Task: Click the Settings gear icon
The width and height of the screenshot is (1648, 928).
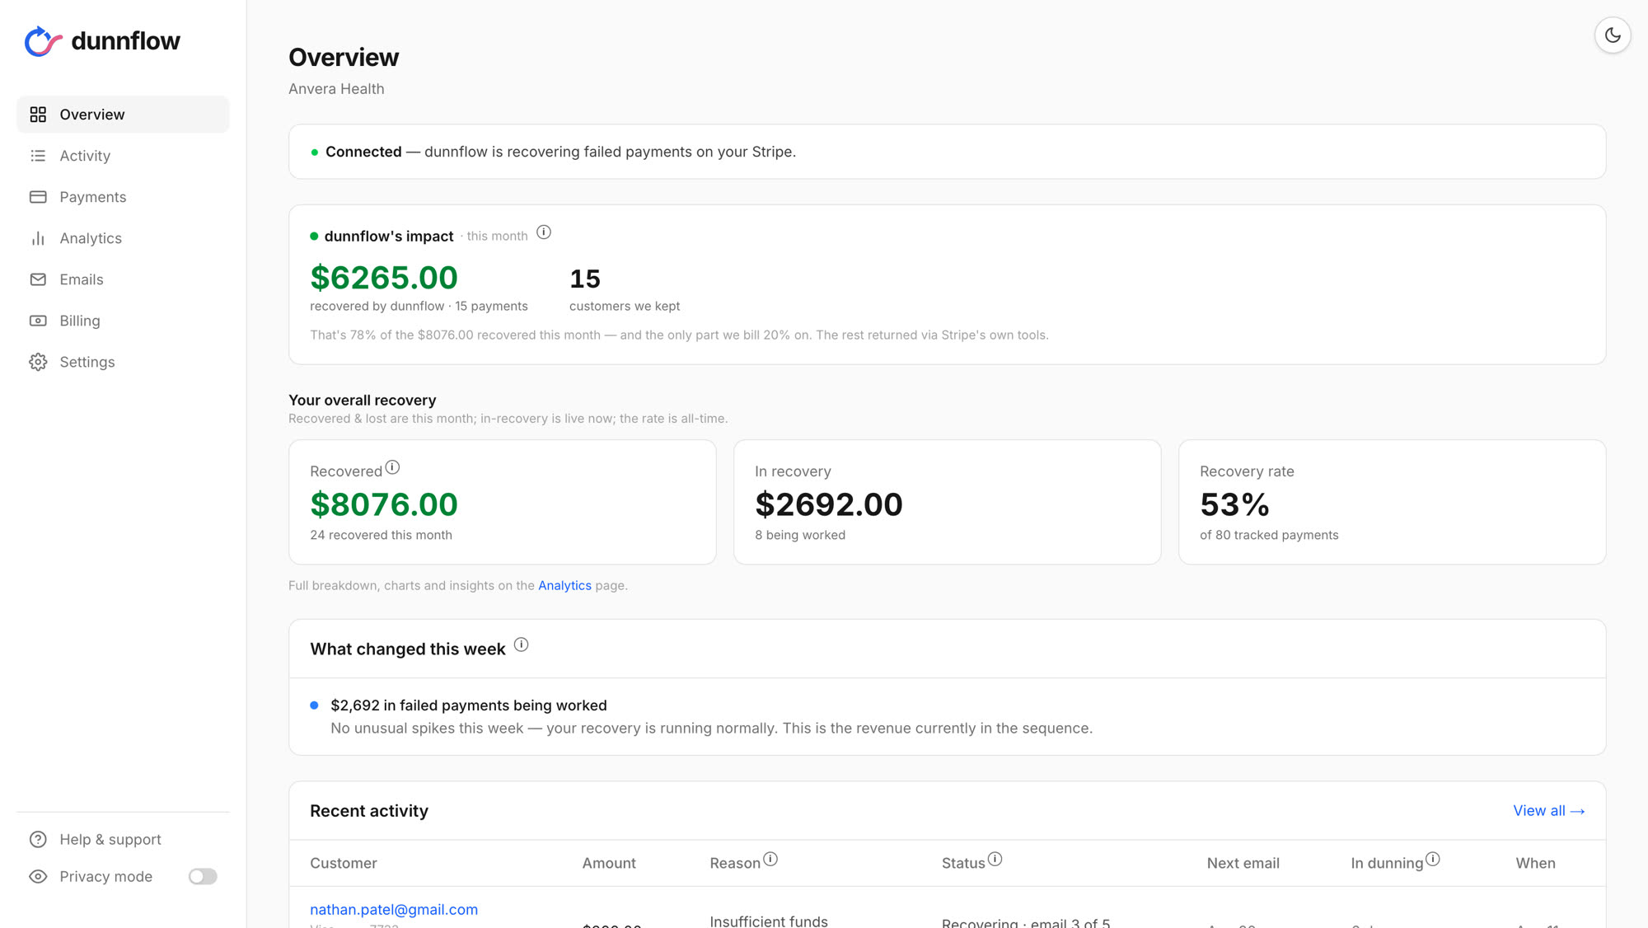Action: [x=38, y=362]
